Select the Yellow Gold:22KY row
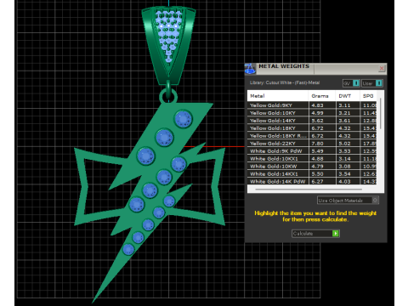This screenshot has height=306, width=408. pyautogui.click(x=312, y=144)
